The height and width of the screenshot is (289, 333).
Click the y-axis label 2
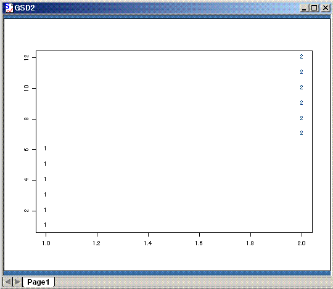click(x=26, y=211)
